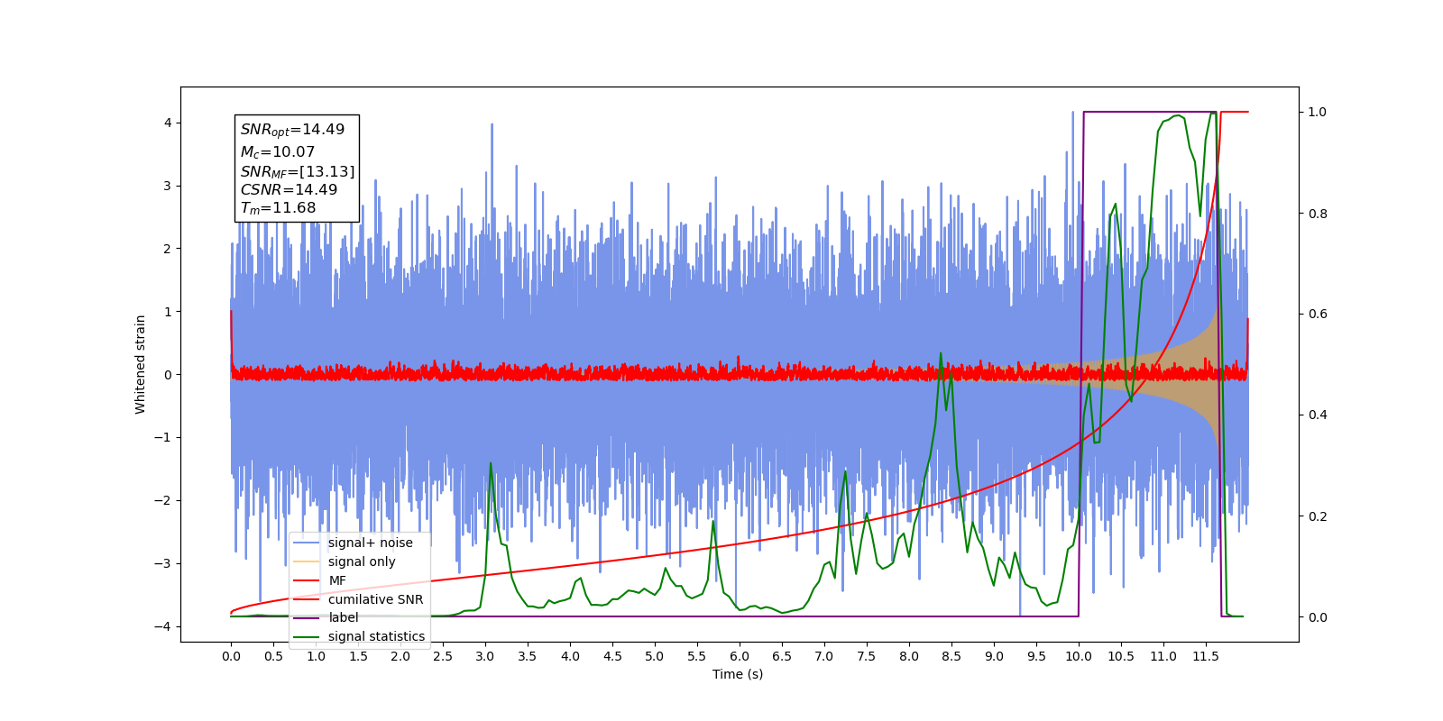The height and width of the screenshot is (721, 1443).
Task: Click the x-axis tick label 11.5
Action: click(1206, 656)
